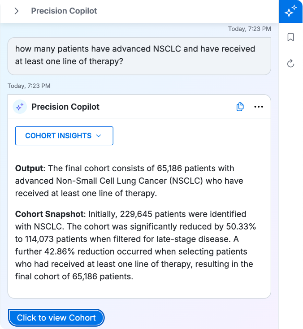The image size is (303, 329).
Task: Click the Precision Copilot panel header title
Action: tap(64, 11)
